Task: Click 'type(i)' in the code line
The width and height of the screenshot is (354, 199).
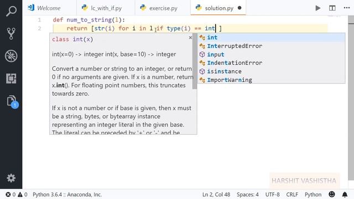Action: click(x=179, y=28)
